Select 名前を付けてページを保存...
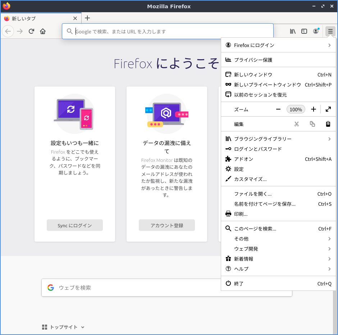338x335 pixels. [x=278, y=204]
